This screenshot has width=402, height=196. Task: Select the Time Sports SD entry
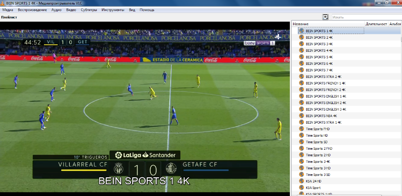pos(316,142)
